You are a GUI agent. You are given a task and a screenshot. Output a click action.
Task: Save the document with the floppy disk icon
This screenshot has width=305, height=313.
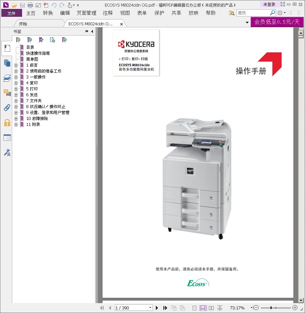pyautogui.click(x=22, y=5)
